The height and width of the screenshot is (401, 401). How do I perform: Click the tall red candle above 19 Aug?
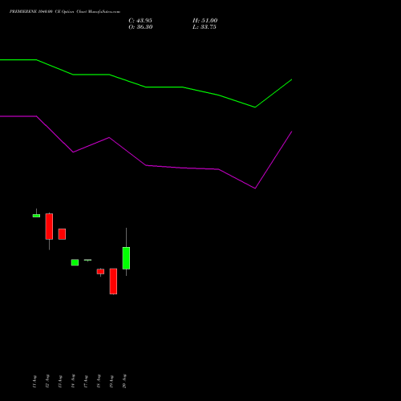[x=113, y=282]
